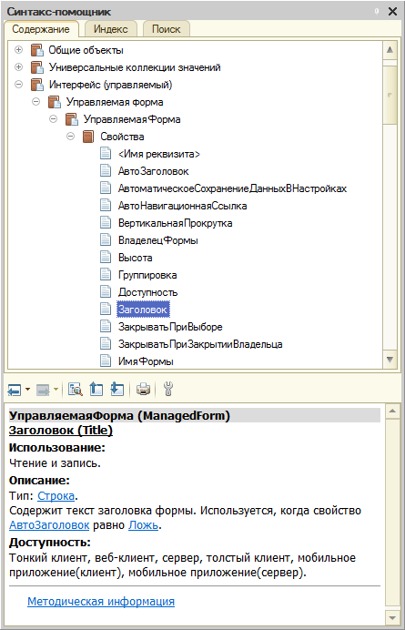Open the back history dropdown arrow
This screenshot has width=405, height=630.
point(27,389)
